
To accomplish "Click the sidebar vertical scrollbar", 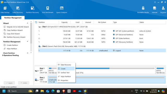I will pyautogui.click(x=31, y=33).
